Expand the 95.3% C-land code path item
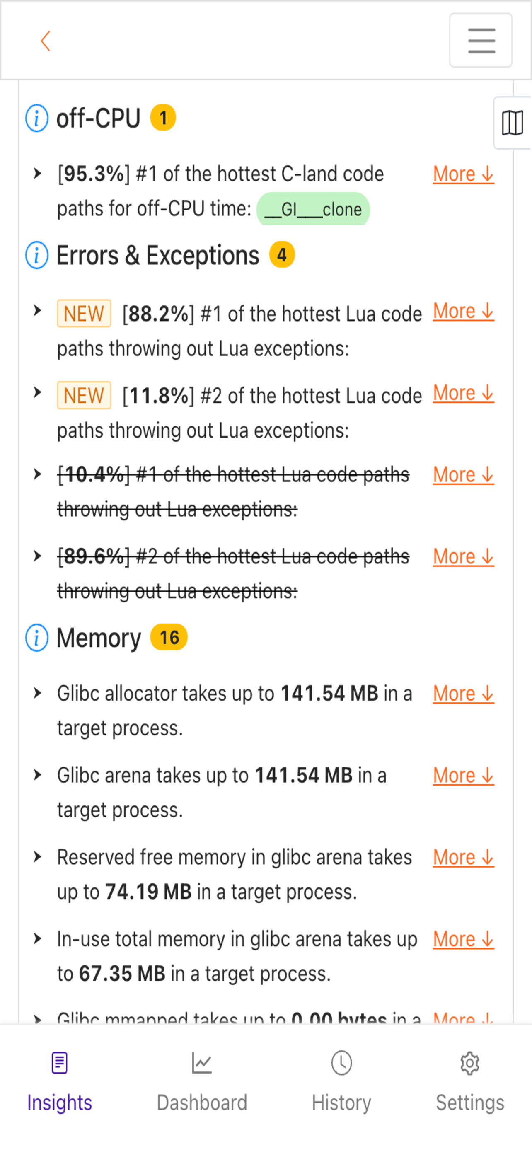This screenshot has height=1151, width=532. pos(38,173)
